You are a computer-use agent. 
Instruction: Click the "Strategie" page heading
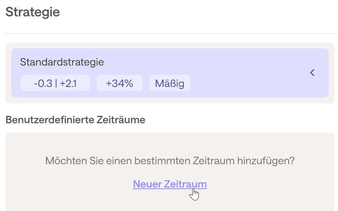click(33, 12)
